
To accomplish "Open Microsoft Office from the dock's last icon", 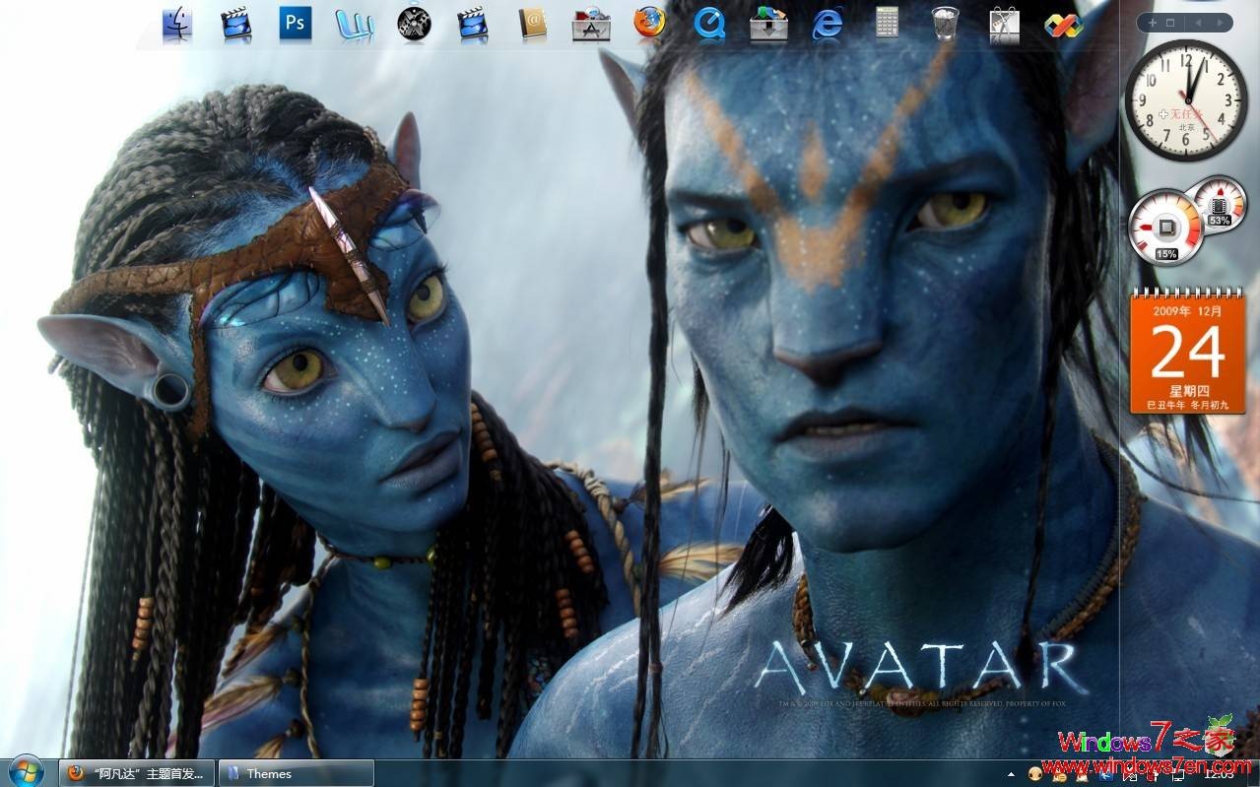I will click(x=1062, y=24).
